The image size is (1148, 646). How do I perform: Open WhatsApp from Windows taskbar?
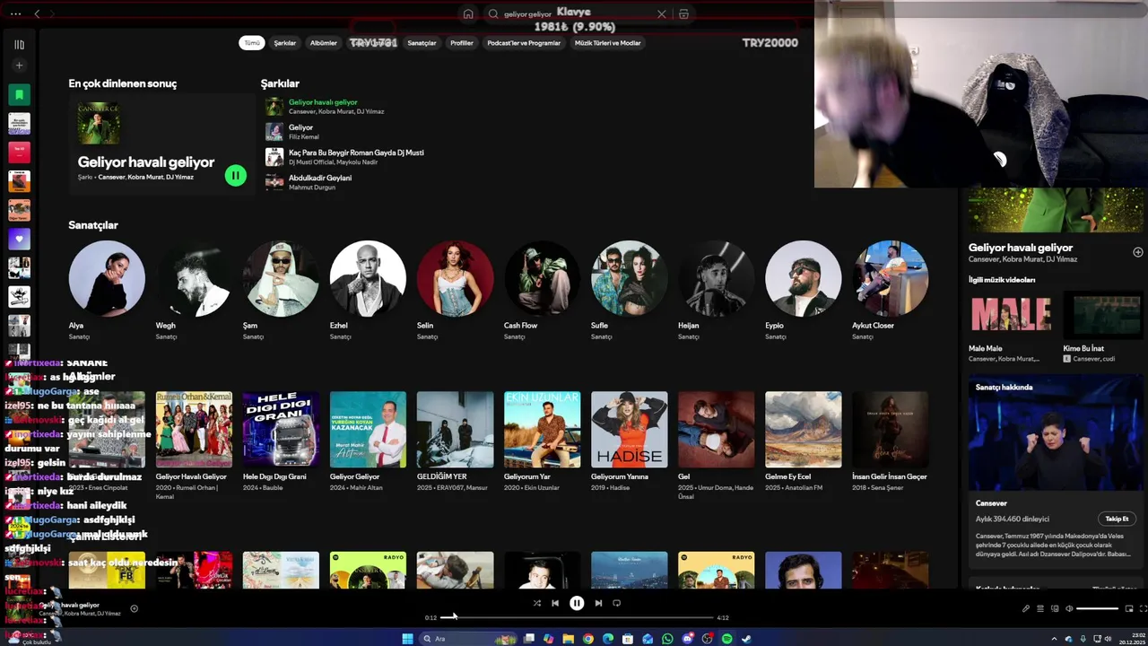(667, 639)
